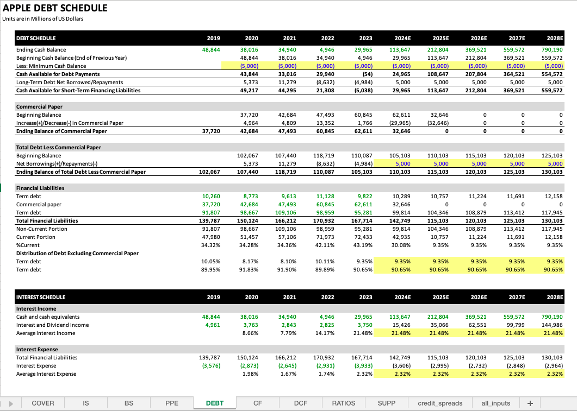The image size is (577, 411).
Task: Open the all_inputs sheet tab
Action: pos(495,403)
